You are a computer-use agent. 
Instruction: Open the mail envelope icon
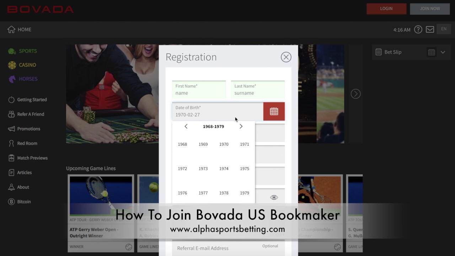[430, 30]
